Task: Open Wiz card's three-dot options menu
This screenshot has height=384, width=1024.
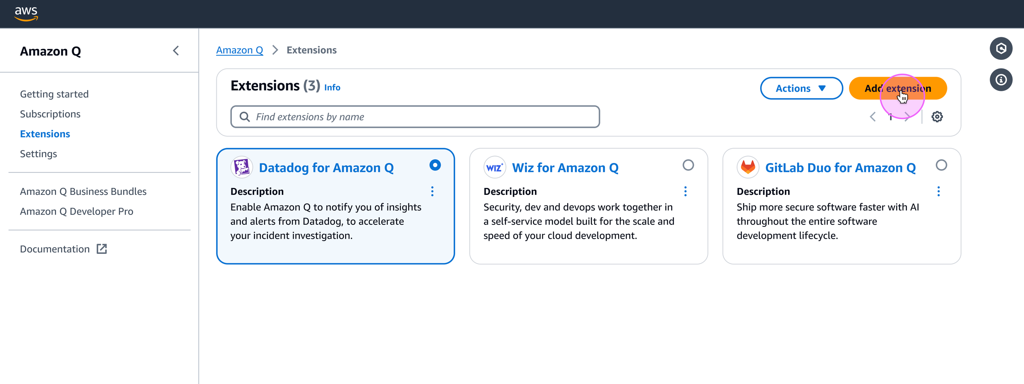Action: 685,191
